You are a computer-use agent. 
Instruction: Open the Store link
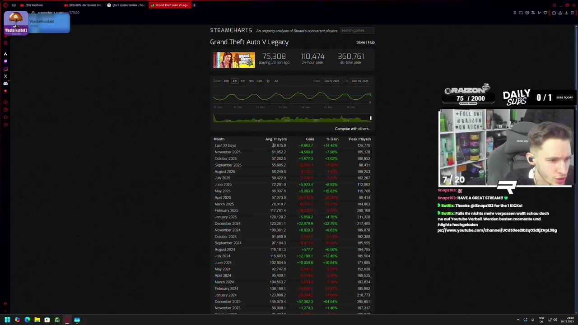pos(360,42)
